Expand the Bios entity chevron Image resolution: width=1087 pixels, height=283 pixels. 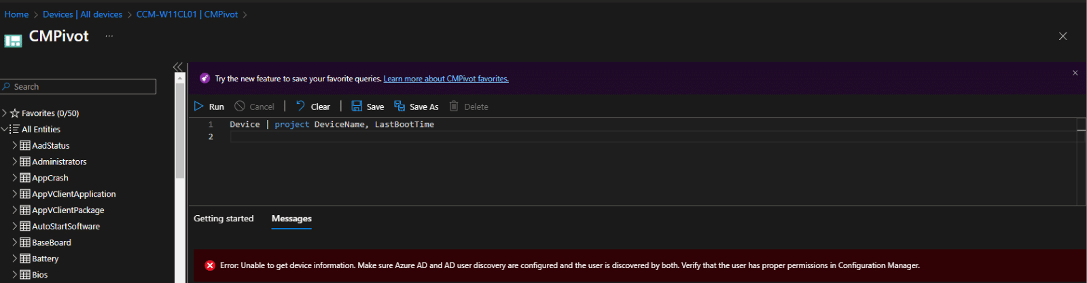click(x=15, y=275)
